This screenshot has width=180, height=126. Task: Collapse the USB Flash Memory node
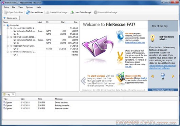pos(7,46)
